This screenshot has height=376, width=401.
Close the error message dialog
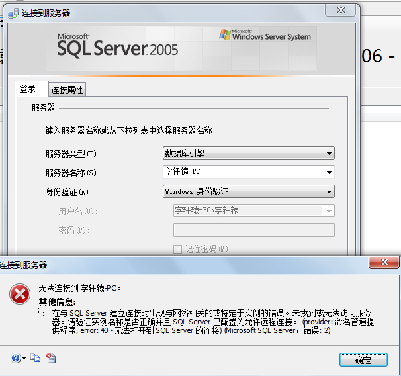click(384, 262)
